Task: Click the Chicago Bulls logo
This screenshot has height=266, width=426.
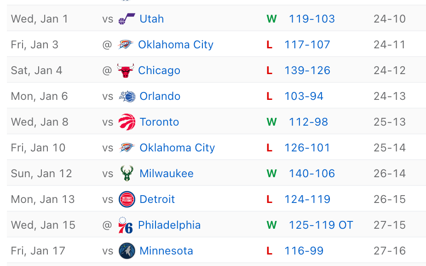Action: tap(125, 70)
